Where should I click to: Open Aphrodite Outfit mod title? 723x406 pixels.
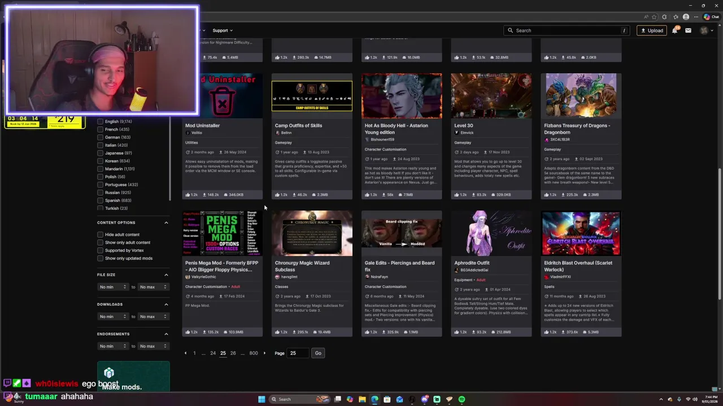click(x=472, y=263)
